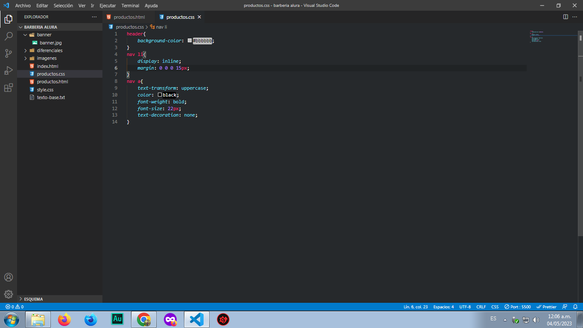Click the Prettier status bar item
The height and width of the screenshot is (328, 583).
547,307
